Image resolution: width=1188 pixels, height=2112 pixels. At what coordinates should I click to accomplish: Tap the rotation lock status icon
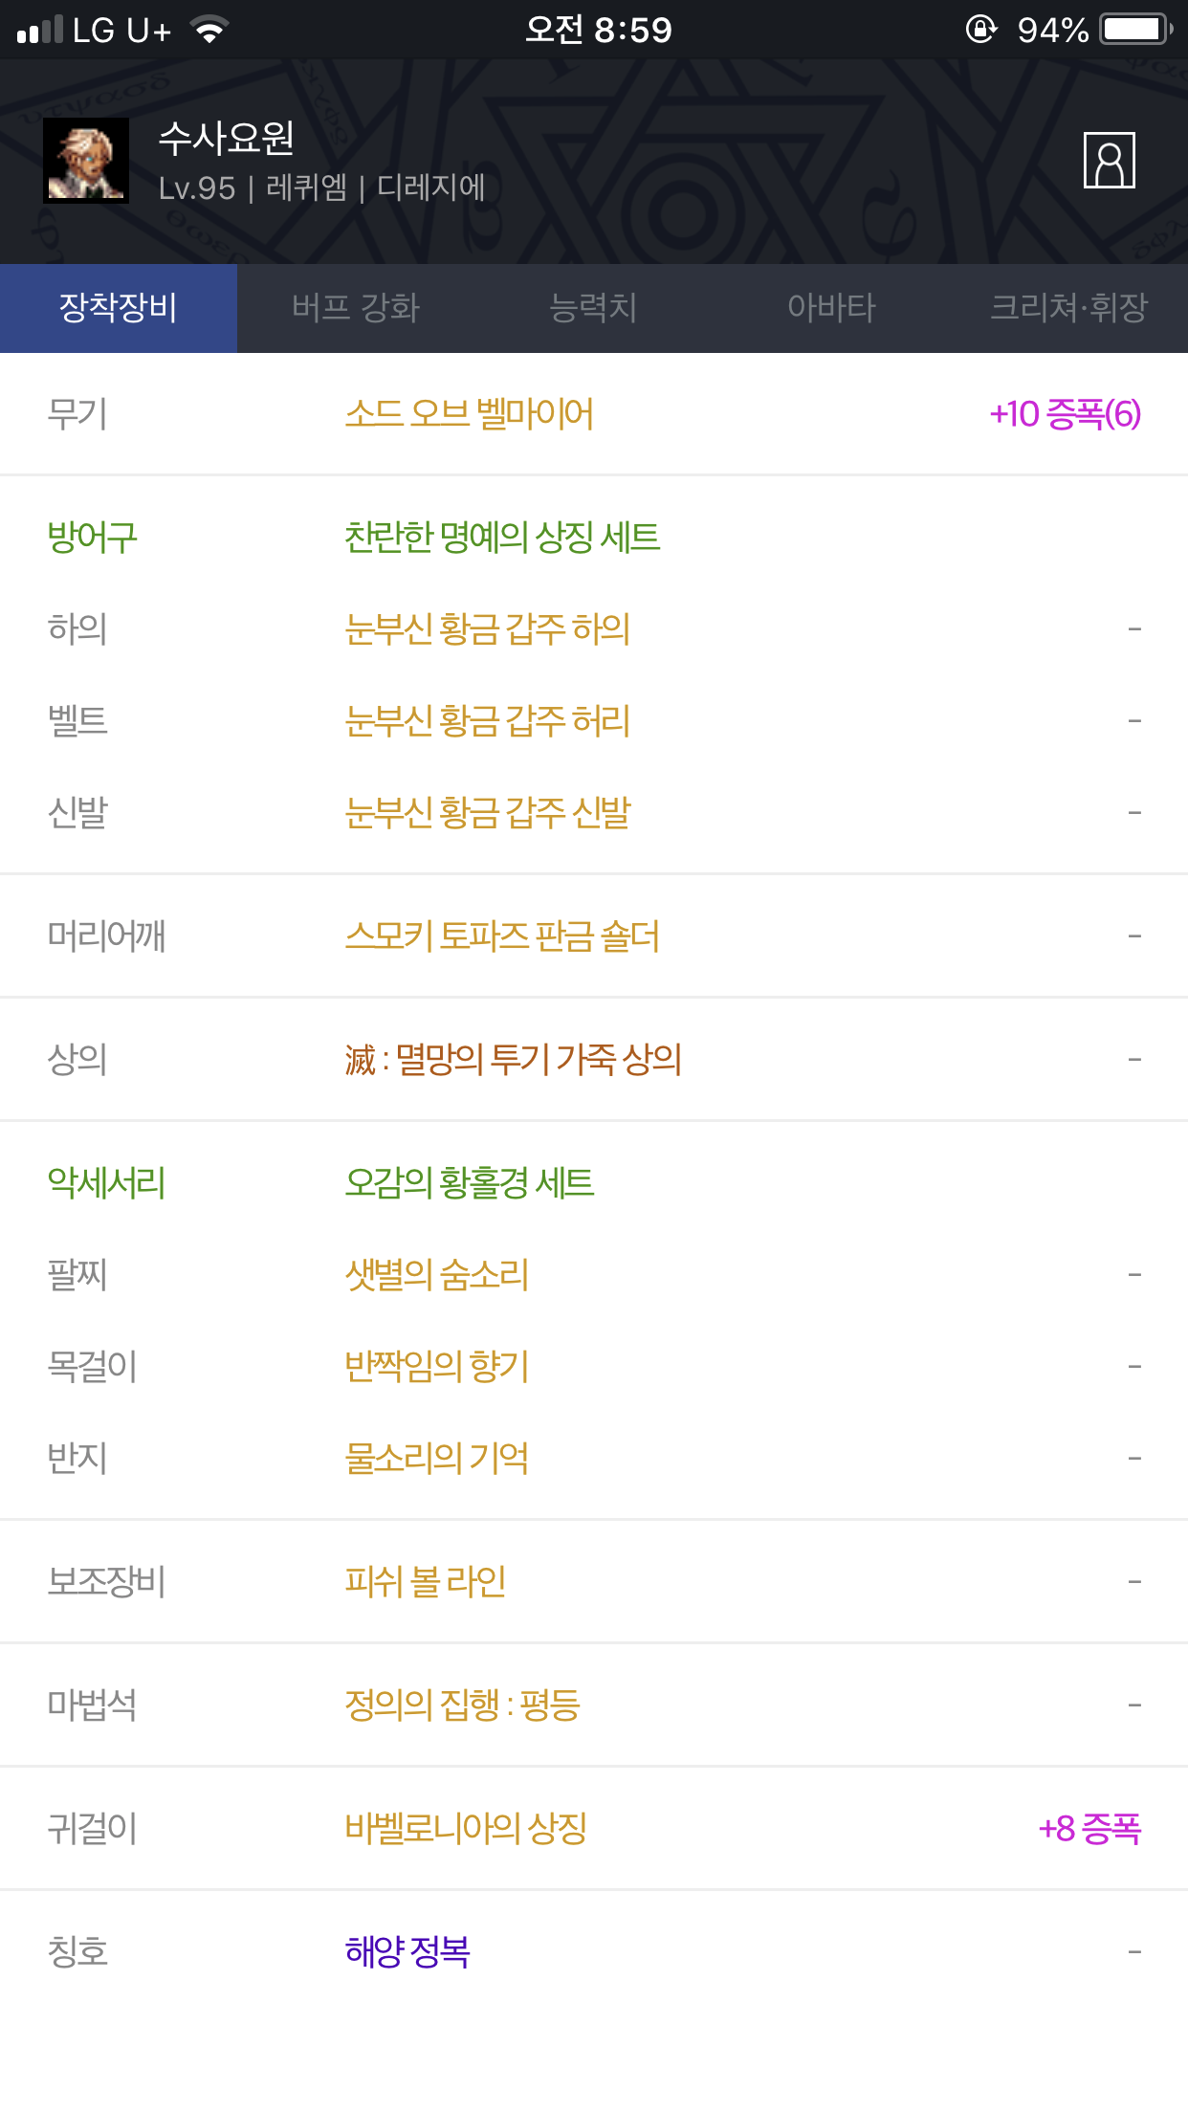pos(980,30)
